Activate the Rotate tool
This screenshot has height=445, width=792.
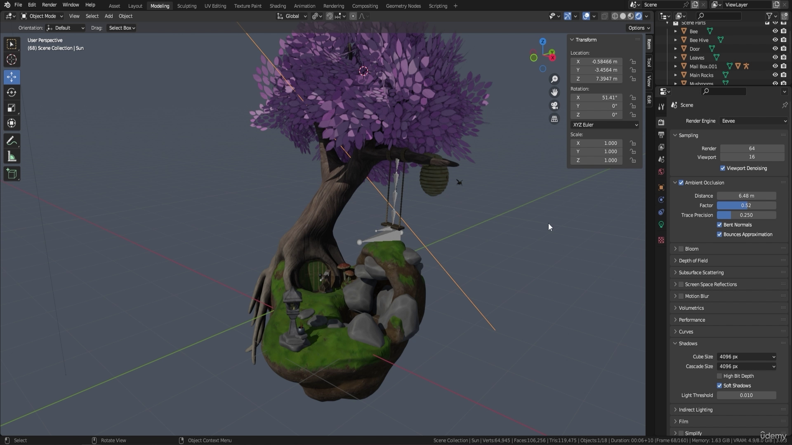tap(12, 92)
